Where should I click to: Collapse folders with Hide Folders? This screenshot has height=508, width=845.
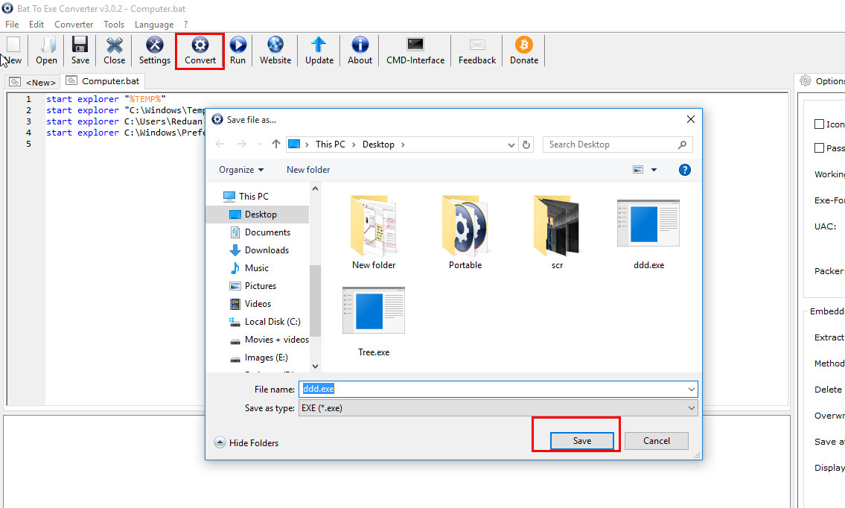(246, 442)
